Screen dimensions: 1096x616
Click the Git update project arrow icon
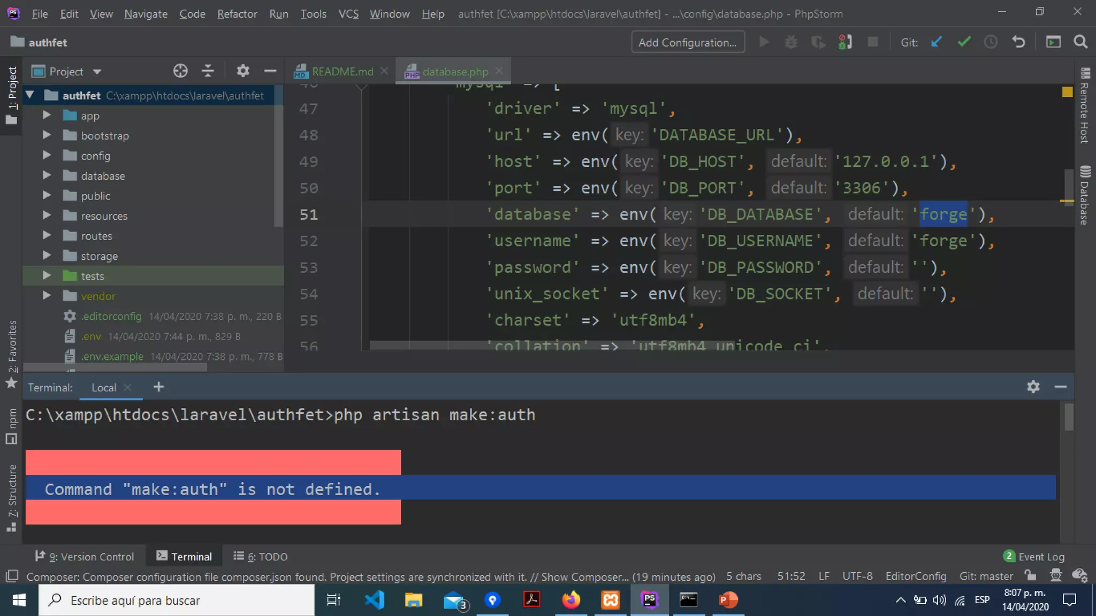click(x=936, y=42)
